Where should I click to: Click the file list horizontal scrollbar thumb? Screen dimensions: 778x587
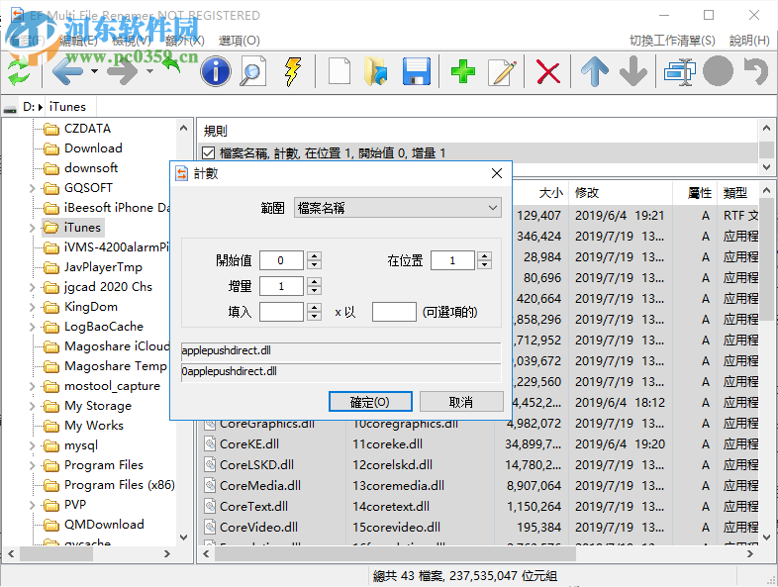pos(396,553)
